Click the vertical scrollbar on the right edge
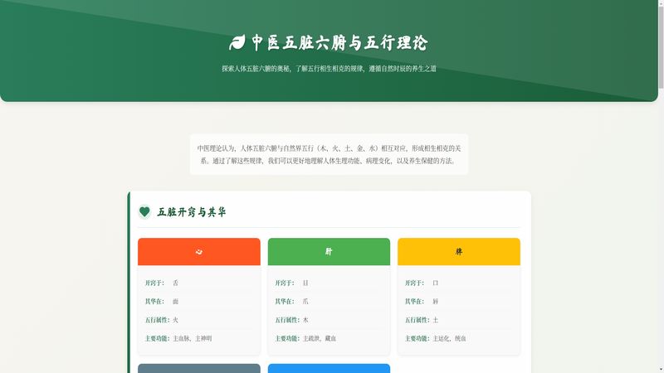 pos(660,50)
